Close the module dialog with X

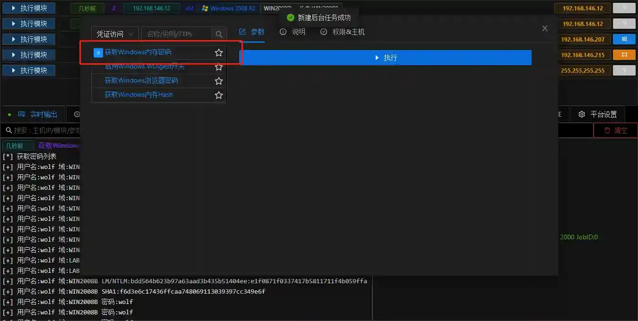pyautogui.click(x=545, y=28)
